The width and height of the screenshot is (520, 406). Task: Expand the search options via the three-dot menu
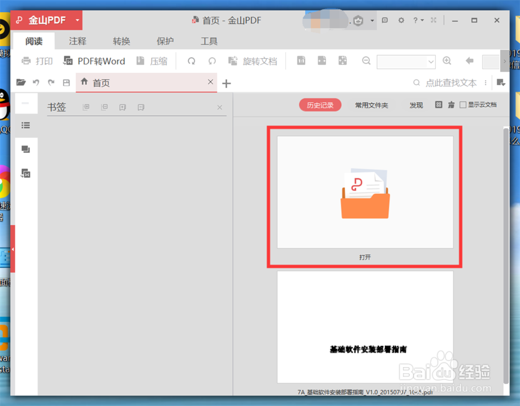click(x=485, y=83)
